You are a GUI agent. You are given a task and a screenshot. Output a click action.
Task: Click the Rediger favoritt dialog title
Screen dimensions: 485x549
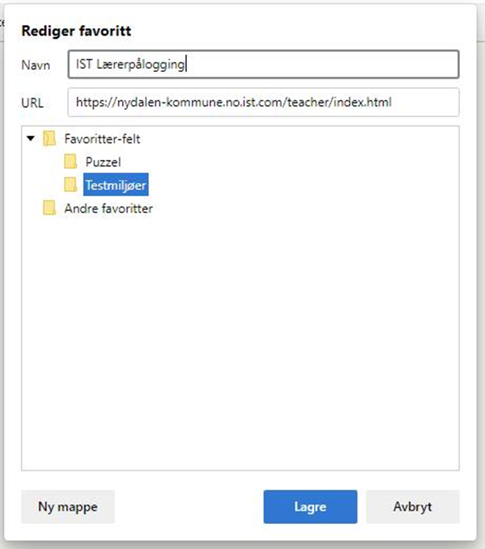[x=76, y=30]
